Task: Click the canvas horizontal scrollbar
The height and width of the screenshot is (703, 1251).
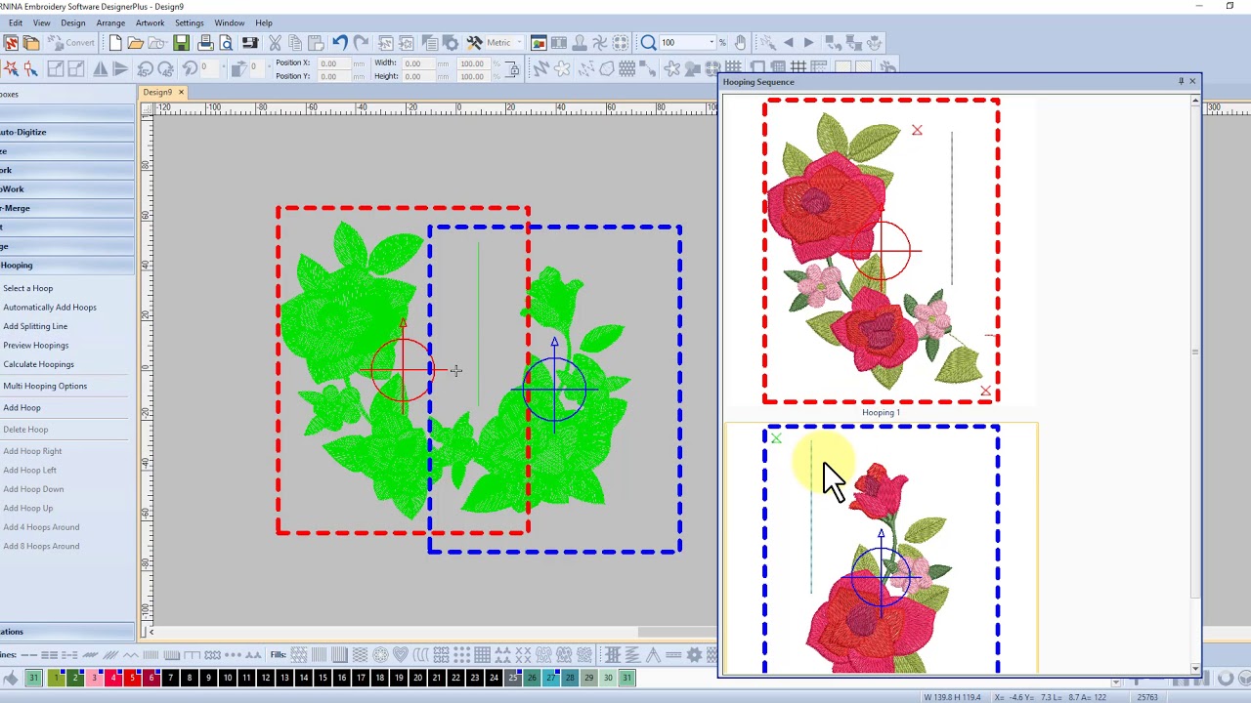Action: coord(430,632)
